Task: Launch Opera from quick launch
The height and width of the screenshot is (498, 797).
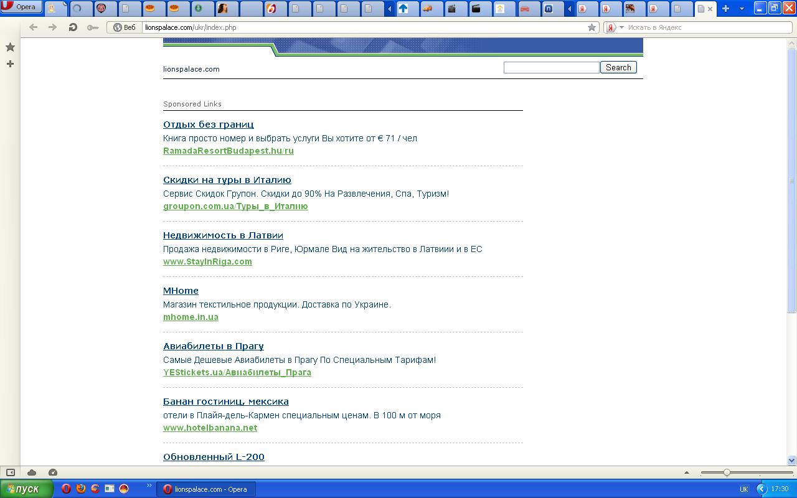Action: (66, 489)
